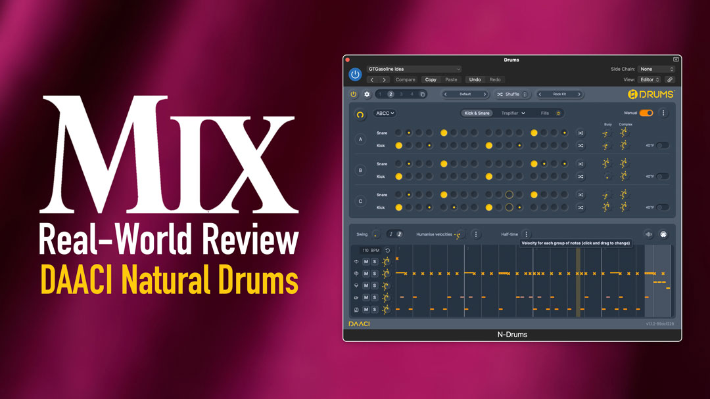Click the drum pad icon top-right of the sequencer
The height and width of the screenshot is (399, 710).
tap(663, 234)
